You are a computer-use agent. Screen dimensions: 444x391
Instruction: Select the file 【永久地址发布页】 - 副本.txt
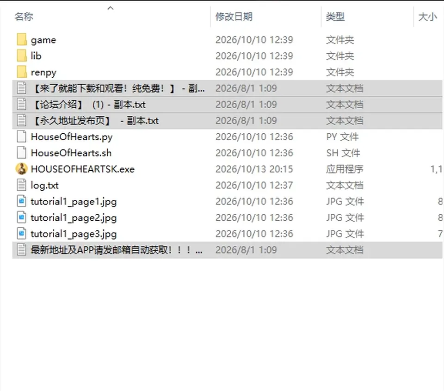click(x=95, y=121)
